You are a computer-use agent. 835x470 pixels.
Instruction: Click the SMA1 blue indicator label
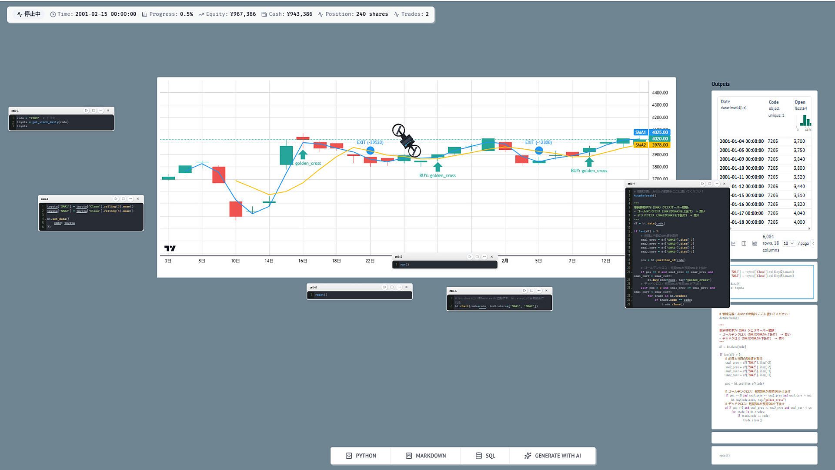coord(641,132)
